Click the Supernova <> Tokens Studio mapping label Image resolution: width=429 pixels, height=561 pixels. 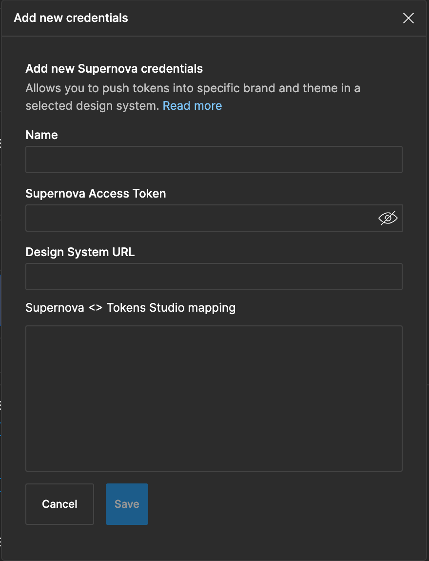pos(131,308)
